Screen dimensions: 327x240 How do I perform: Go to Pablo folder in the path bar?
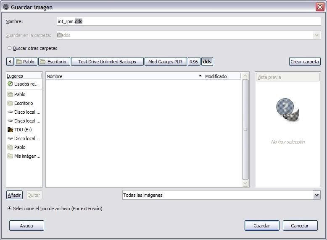point(25,62)
